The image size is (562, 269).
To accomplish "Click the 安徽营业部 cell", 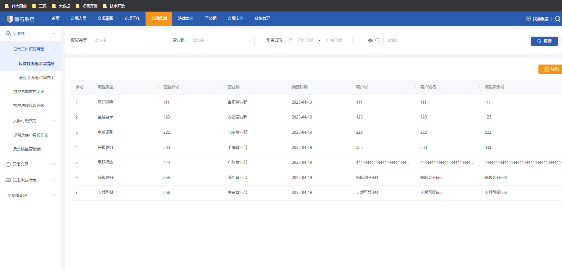I will coord(237,117).
